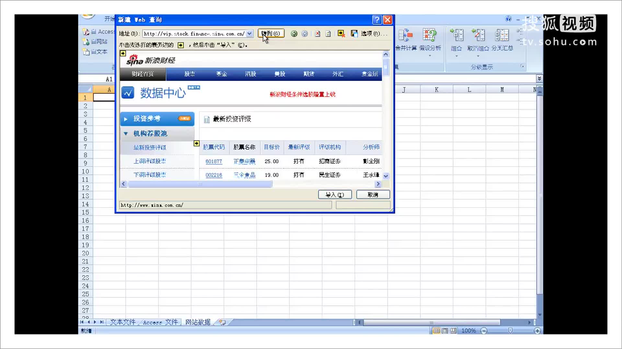
Task: Click the 财经首页 tab on web page
Action: [143, 74]
